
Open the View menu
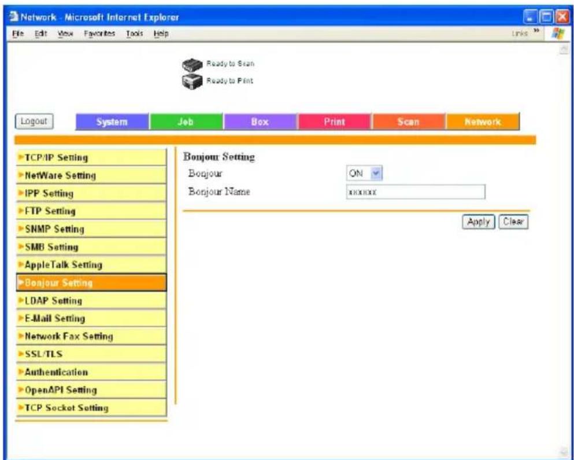pos(65,34)
